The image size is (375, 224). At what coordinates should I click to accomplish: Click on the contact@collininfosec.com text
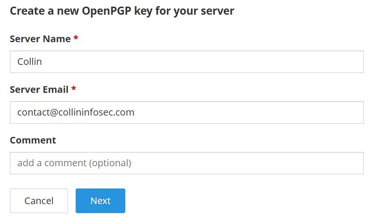[76, 113]
